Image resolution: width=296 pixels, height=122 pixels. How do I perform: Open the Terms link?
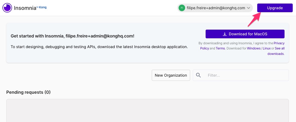[x=220, y=48]
